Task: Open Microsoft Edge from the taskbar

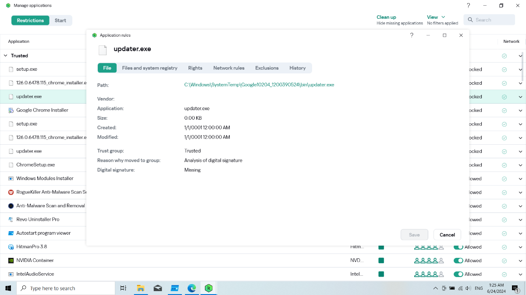Action: [192, 288]
